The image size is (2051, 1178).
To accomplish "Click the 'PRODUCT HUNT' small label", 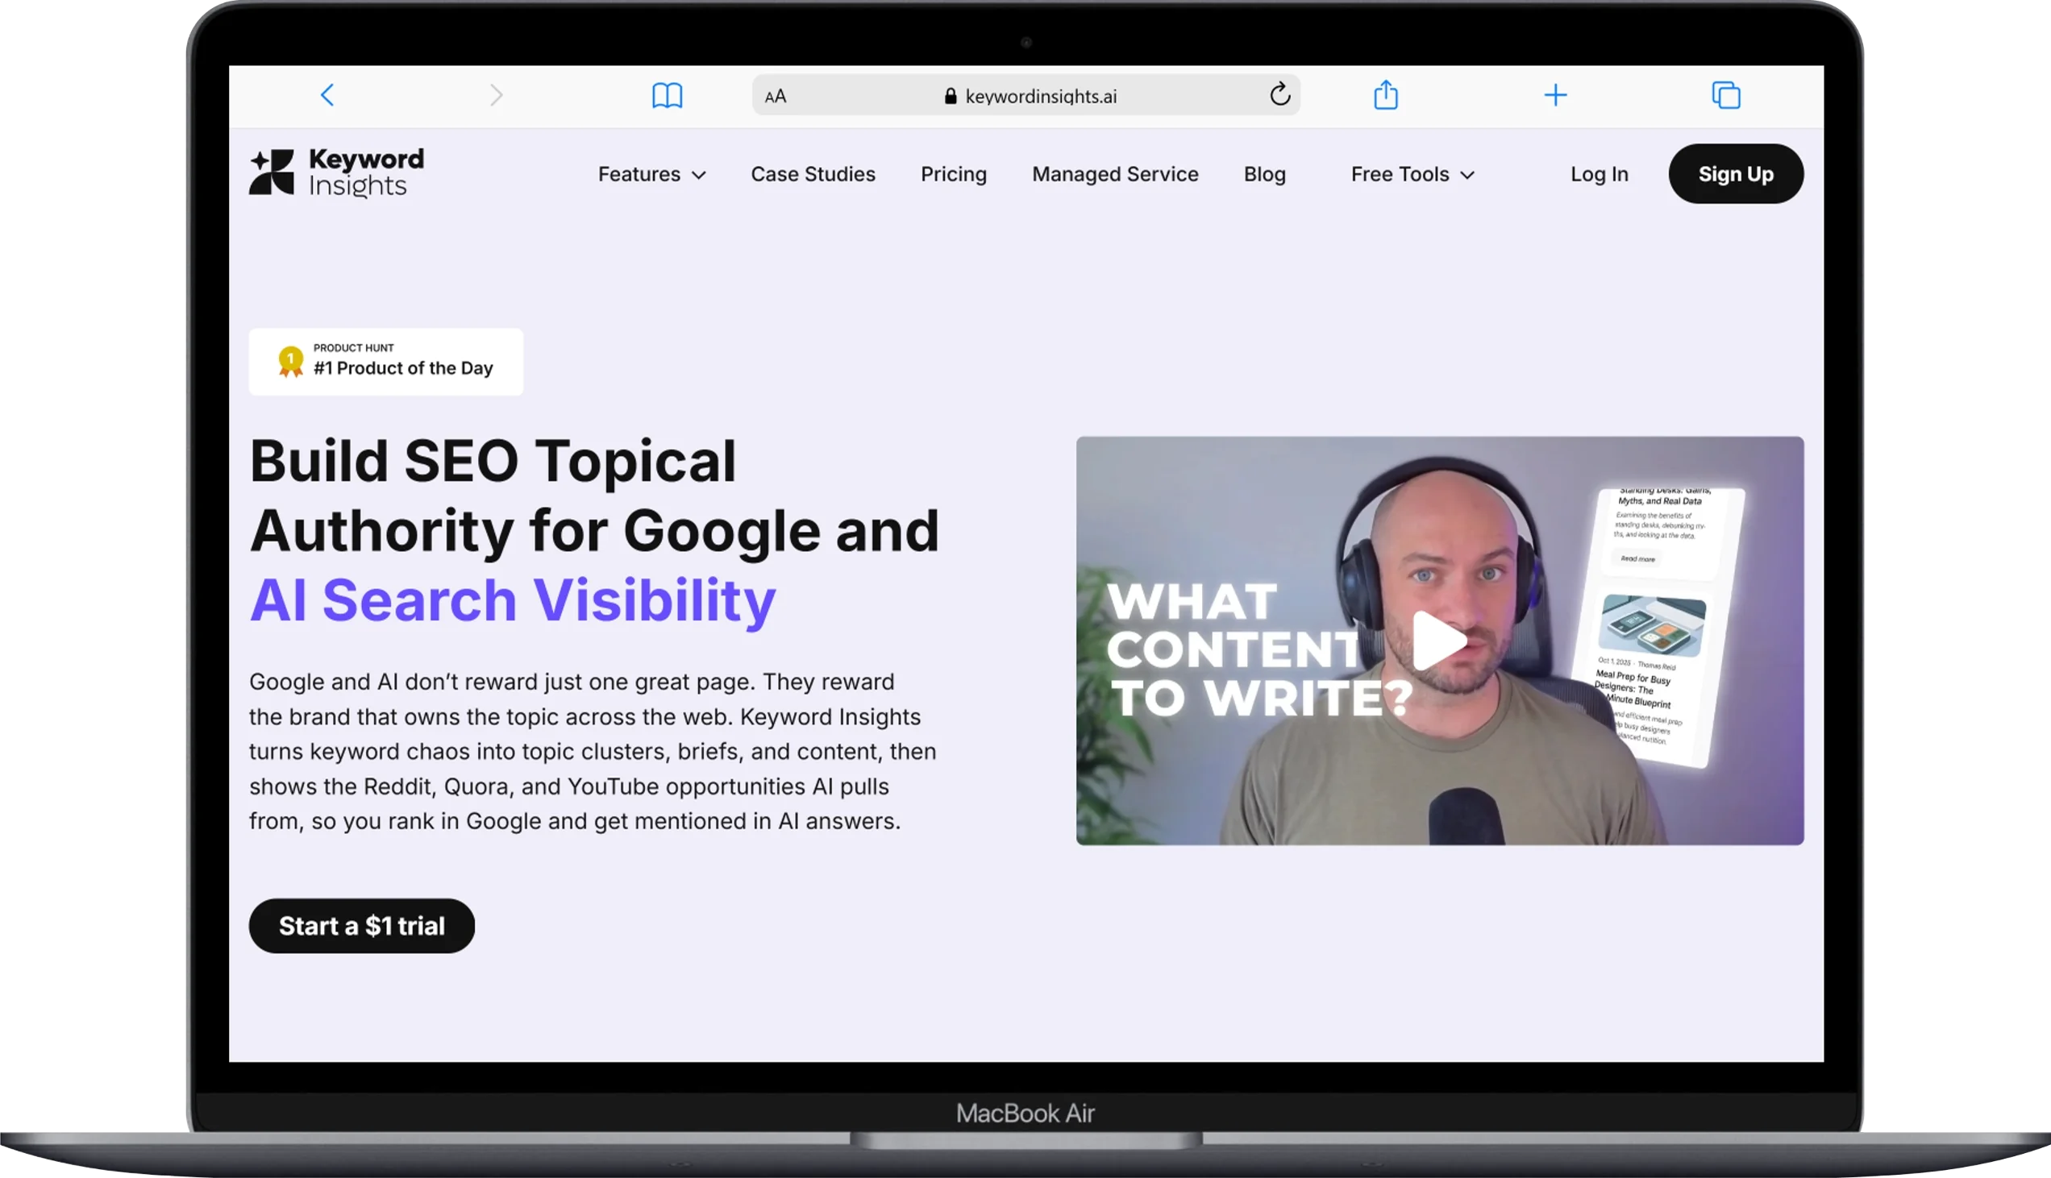I will [x=353, y=348].
